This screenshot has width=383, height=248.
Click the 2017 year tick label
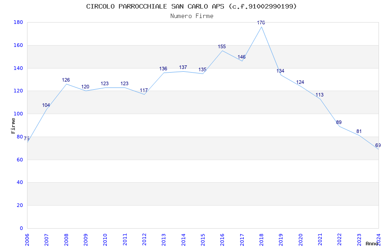point(242,240)
